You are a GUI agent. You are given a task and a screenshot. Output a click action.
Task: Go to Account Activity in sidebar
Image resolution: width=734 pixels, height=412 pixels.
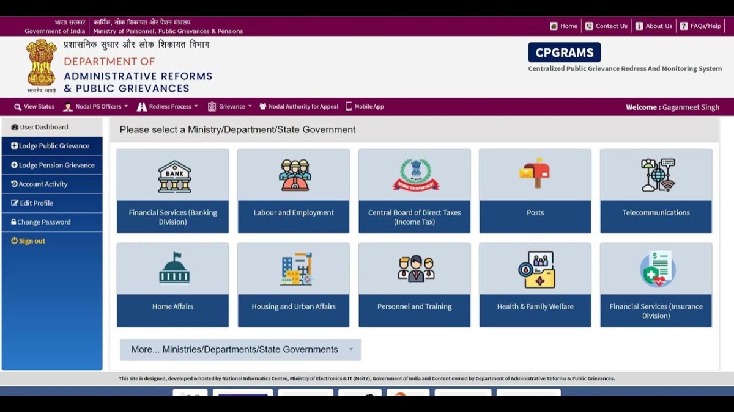point(42,184)
